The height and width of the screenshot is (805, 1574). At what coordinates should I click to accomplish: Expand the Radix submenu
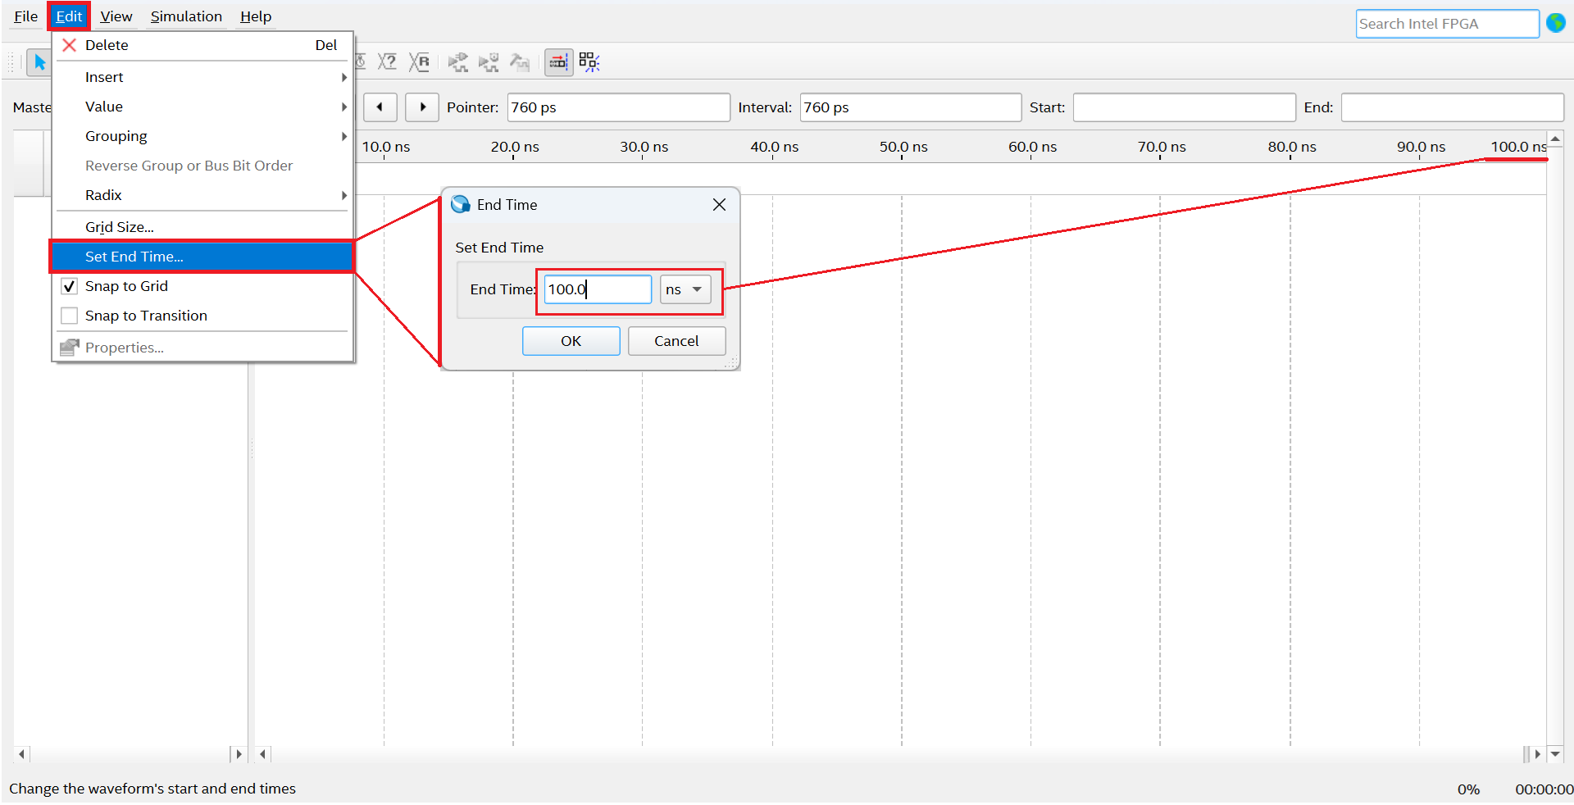[202, 195]
